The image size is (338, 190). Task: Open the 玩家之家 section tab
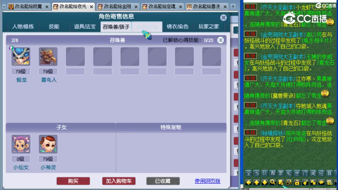(x=209, y=27)
